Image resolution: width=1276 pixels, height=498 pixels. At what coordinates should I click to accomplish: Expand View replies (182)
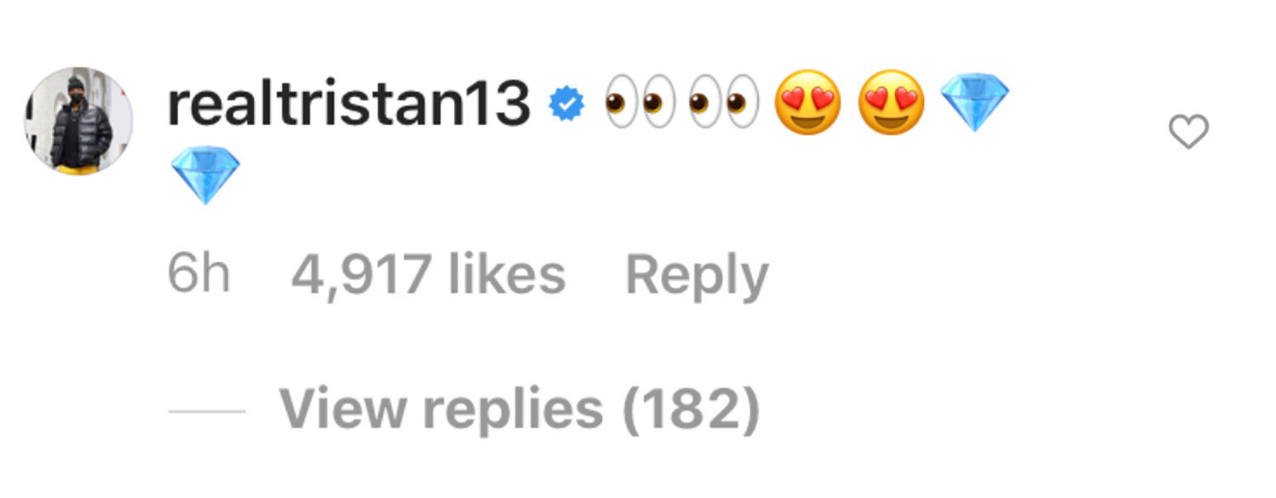519,410
